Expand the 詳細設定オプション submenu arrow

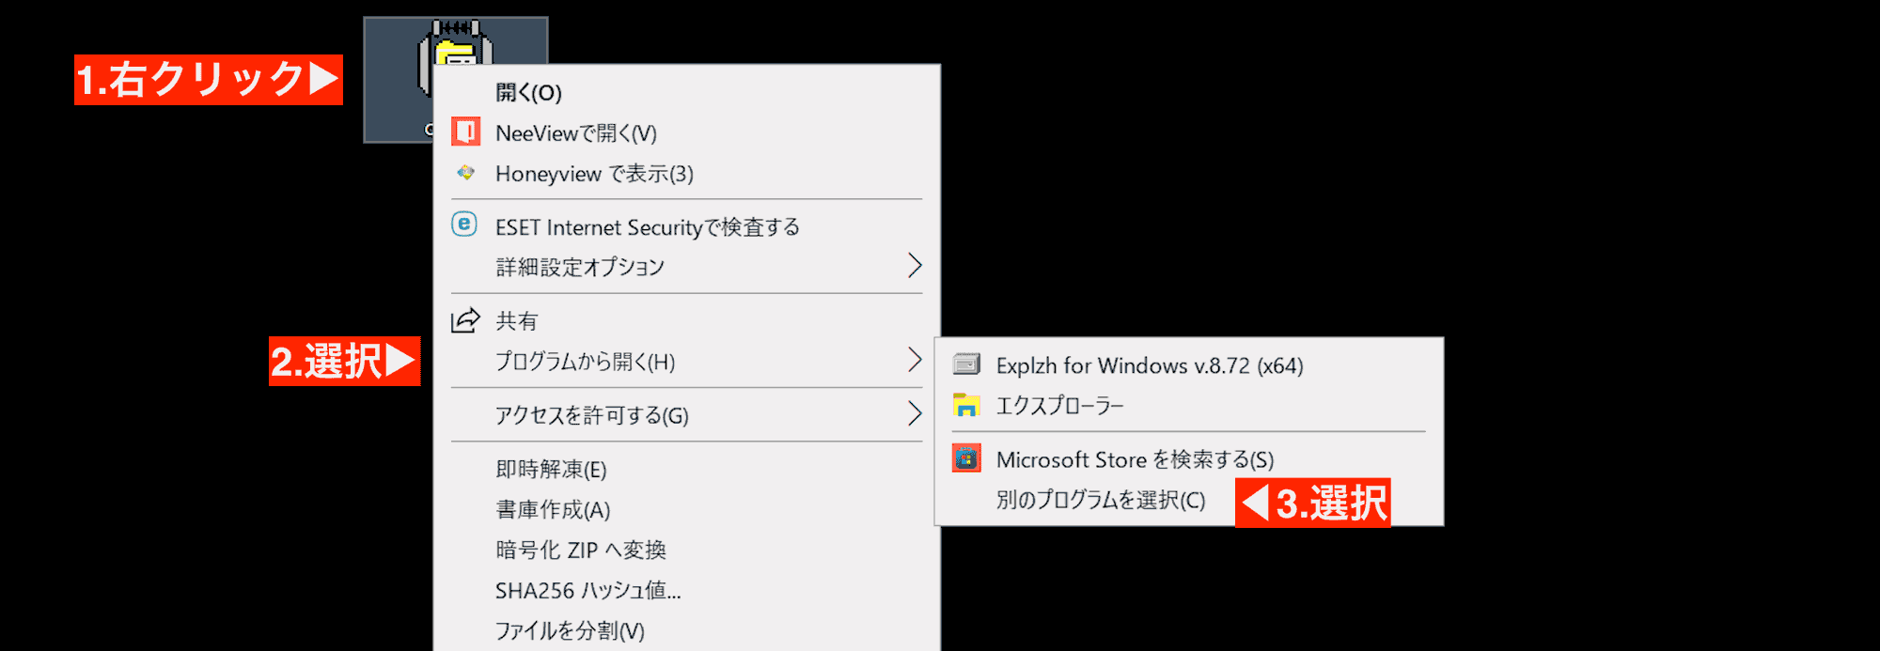915,266
